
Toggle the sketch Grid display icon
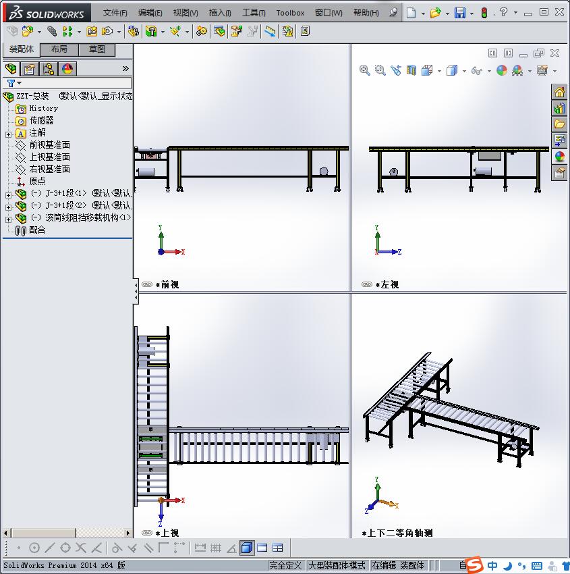click(216, 548)
